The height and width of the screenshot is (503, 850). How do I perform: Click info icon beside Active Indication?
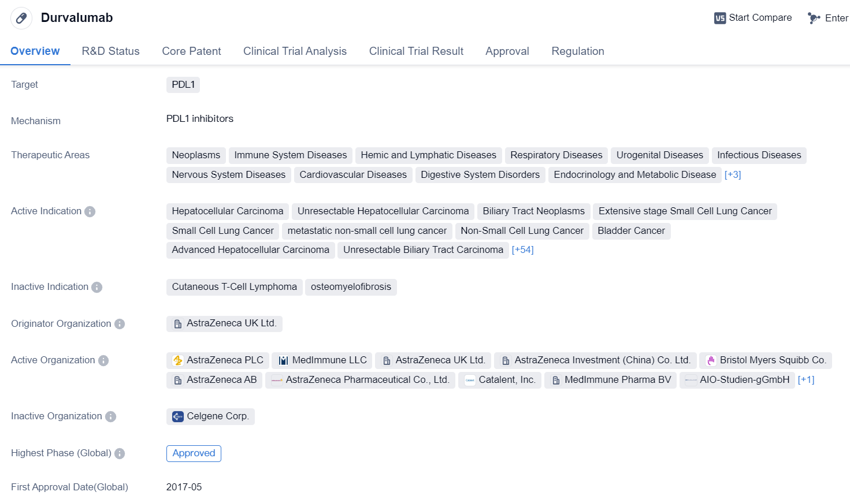pos(90,211)
